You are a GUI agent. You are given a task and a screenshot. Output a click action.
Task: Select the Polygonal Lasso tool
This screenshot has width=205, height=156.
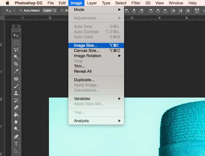click(16, 50)
